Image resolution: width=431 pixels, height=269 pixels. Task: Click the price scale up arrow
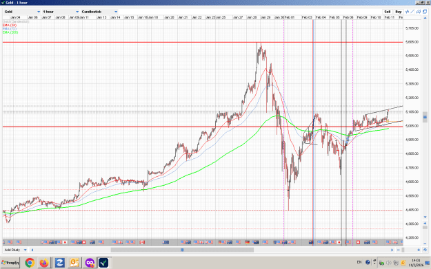(425, 18)
